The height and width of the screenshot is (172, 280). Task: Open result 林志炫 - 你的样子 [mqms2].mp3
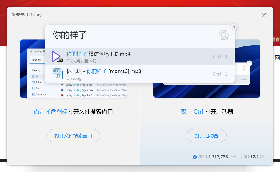coord(140,74)
